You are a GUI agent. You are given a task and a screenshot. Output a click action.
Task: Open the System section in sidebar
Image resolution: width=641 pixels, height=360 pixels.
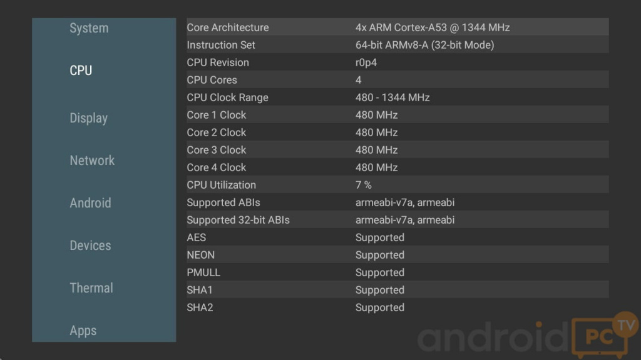[89, 28]
